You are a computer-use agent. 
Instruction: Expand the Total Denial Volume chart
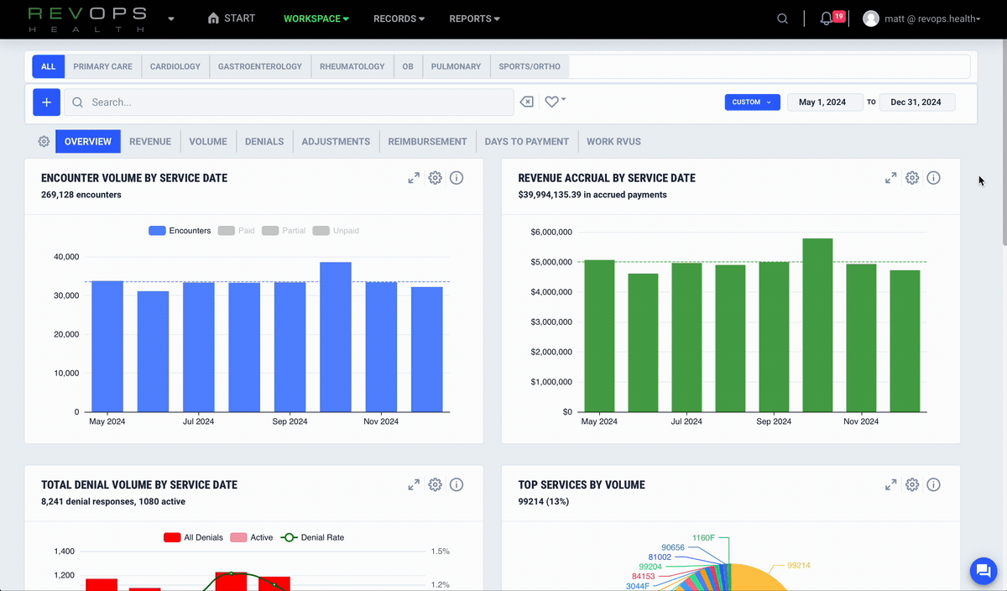414,484
